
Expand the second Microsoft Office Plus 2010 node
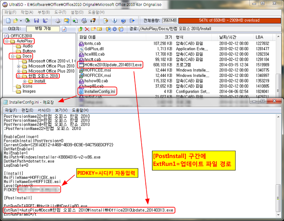[x=19, y=71]
